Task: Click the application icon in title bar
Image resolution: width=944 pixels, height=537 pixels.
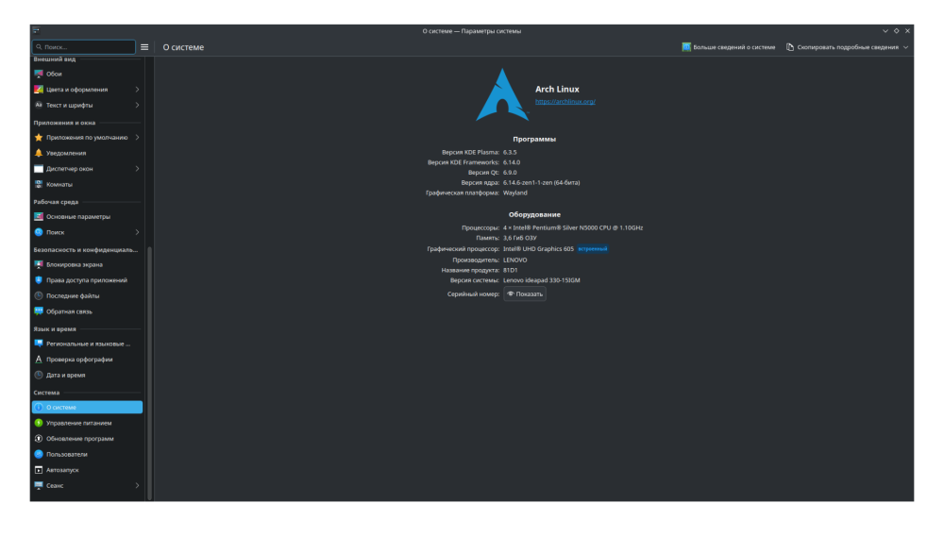Action: click(x=36, y=31)
